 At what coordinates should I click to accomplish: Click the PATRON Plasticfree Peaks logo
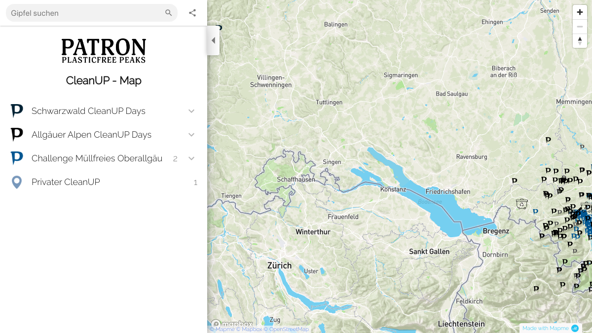click(x=104, y=51)
